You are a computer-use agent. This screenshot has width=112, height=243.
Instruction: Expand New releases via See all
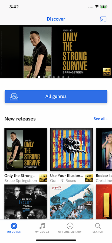coord(101,119)
